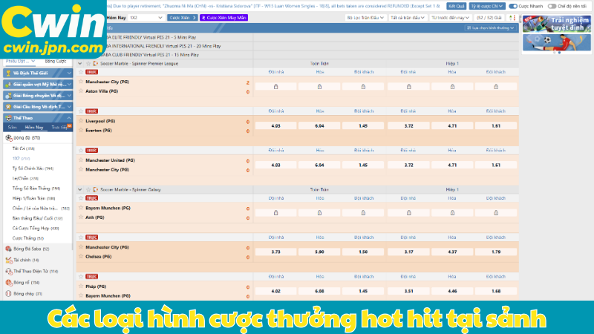Favorite Liverpool with its star icon
594x334 pixels.
(x=81, y=121)
